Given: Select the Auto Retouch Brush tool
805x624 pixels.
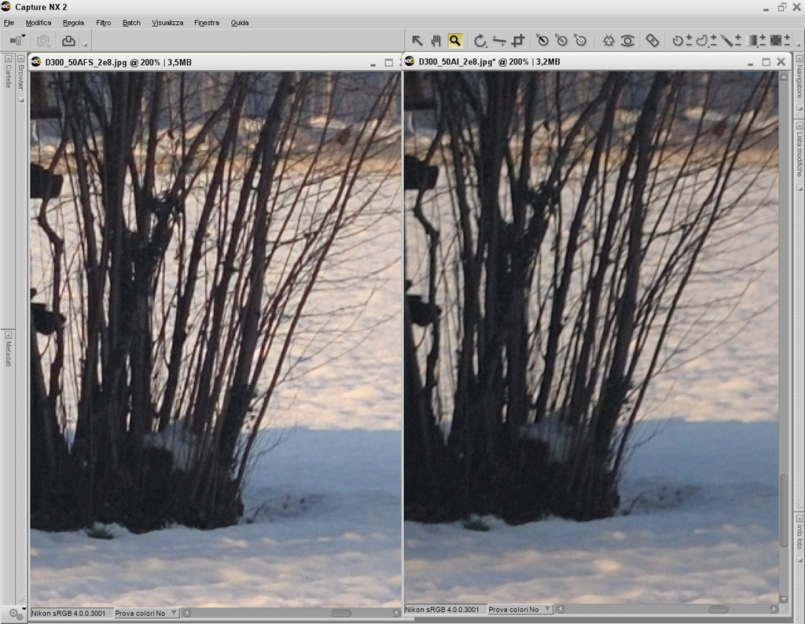Looking at the screenshot, I should point(652,41).
